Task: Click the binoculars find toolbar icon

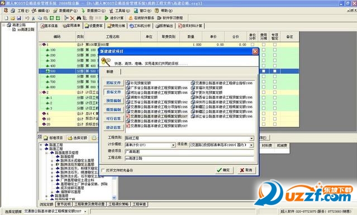Action: coord(79,18)
